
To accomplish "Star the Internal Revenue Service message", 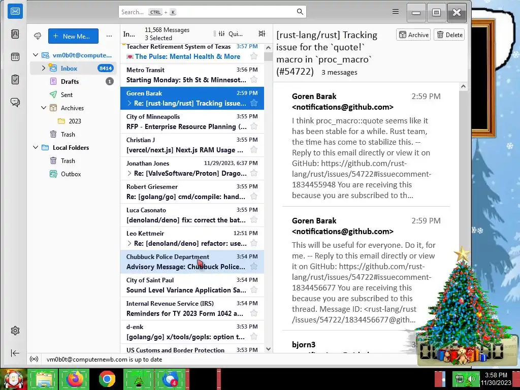I will [x=254, y=313].
